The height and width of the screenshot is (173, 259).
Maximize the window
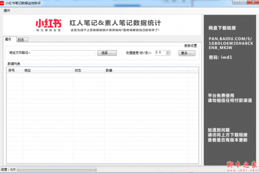pos(243,2)
